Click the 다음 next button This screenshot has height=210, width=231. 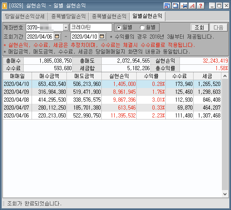[219, 27]
